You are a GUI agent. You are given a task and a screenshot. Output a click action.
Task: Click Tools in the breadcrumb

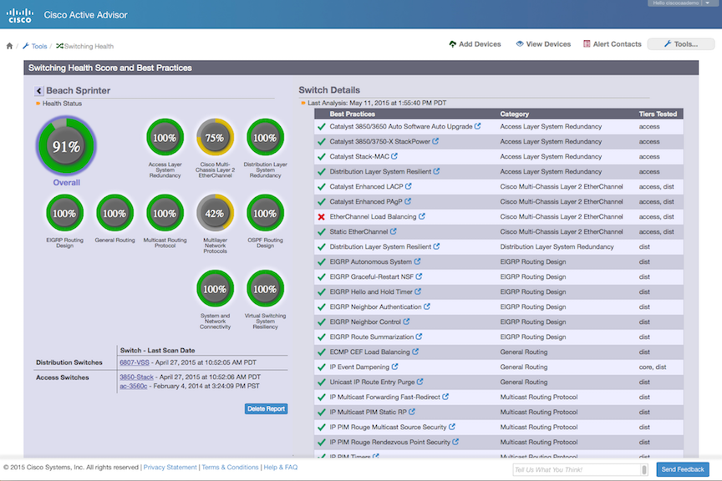click(x=38, y=46)
